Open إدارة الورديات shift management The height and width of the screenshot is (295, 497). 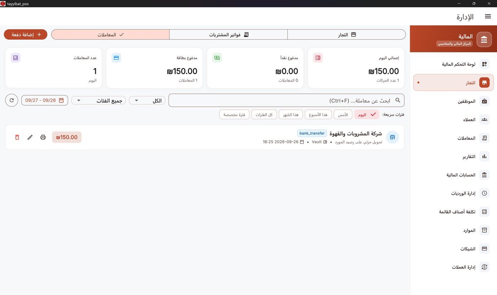453,193
